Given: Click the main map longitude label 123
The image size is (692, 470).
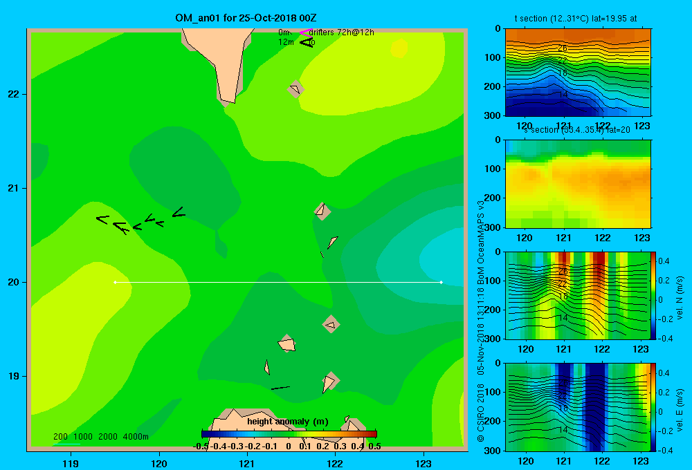Looking at the screenshot, I should [424, 463].
